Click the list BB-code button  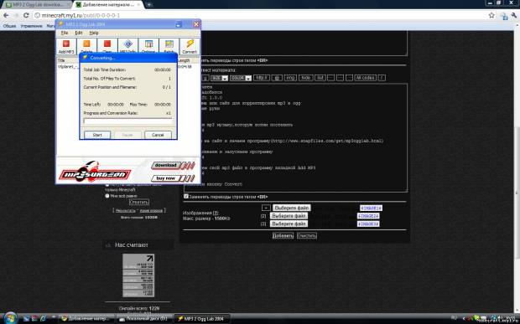pos(320,78)
